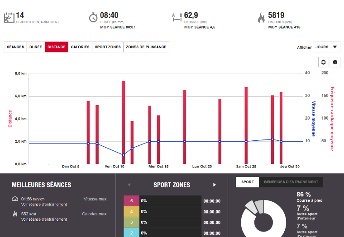Open chart settings gear icon
The width and height of the screenshot is (344, 237).
(x=323, y=62)
